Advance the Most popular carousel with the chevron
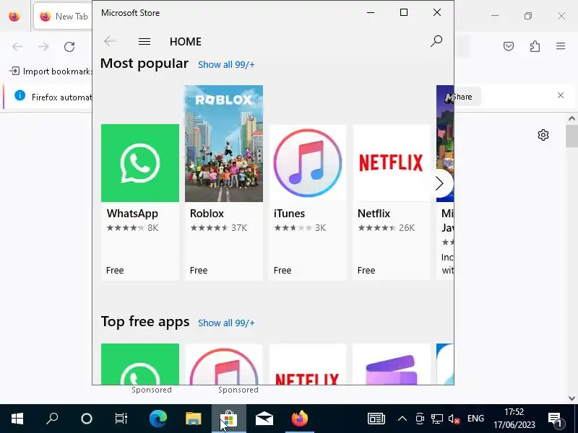The image size is (578, 433). pos(439,183)
